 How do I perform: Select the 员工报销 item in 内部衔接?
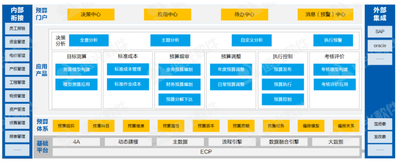point(17,29)
